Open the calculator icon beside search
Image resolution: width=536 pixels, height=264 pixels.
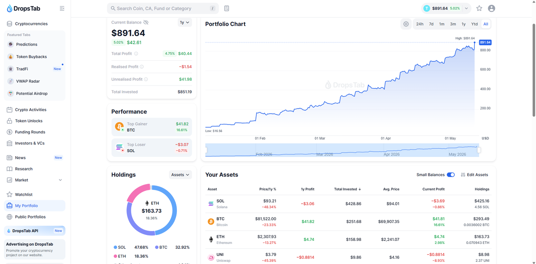point(227,8)
